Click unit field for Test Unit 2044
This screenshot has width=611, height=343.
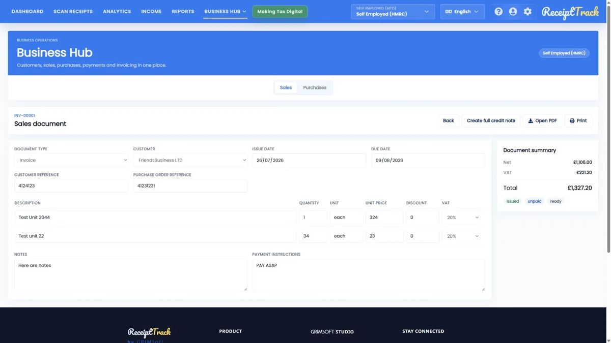click(x=346, y=217)
